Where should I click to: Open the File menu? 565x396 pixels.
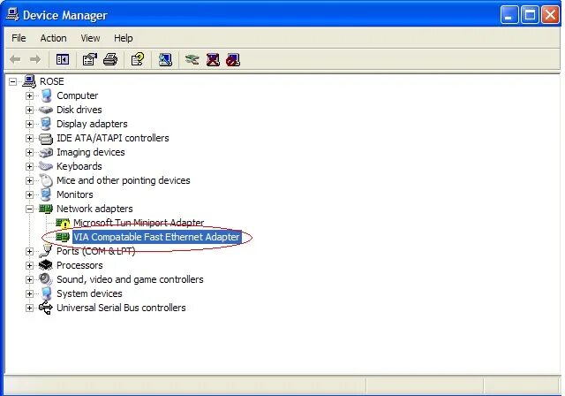pyautogui.click(x=19, y=38)
